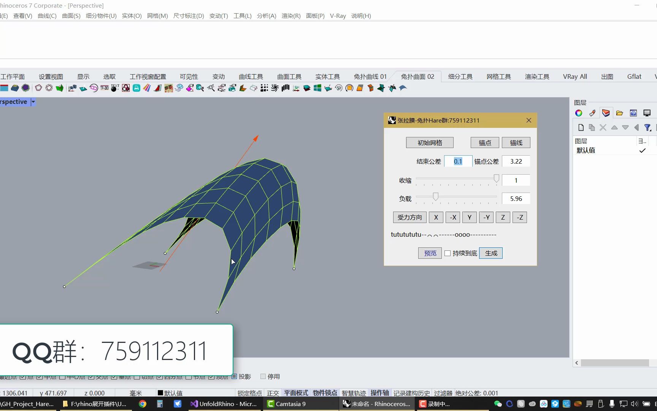Open the color wheel materials panel tab
The image size is (657, 411).
579,113
